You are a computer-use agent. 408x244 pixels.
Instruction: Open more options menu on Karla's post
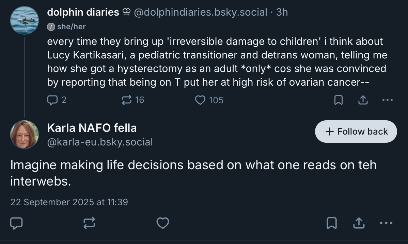[386, 223]
